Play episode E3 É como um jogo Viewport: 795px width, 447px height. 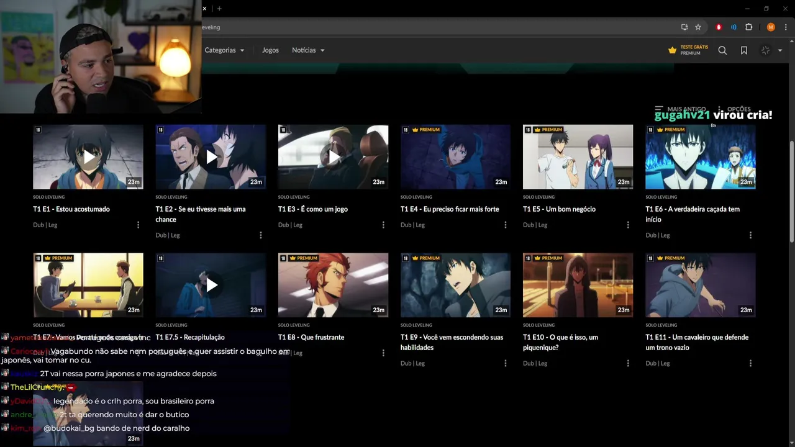334,157
